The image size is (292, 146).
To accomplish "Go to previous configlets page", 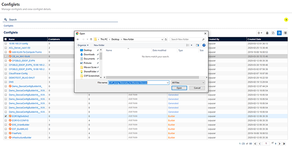I will [260, 144].
